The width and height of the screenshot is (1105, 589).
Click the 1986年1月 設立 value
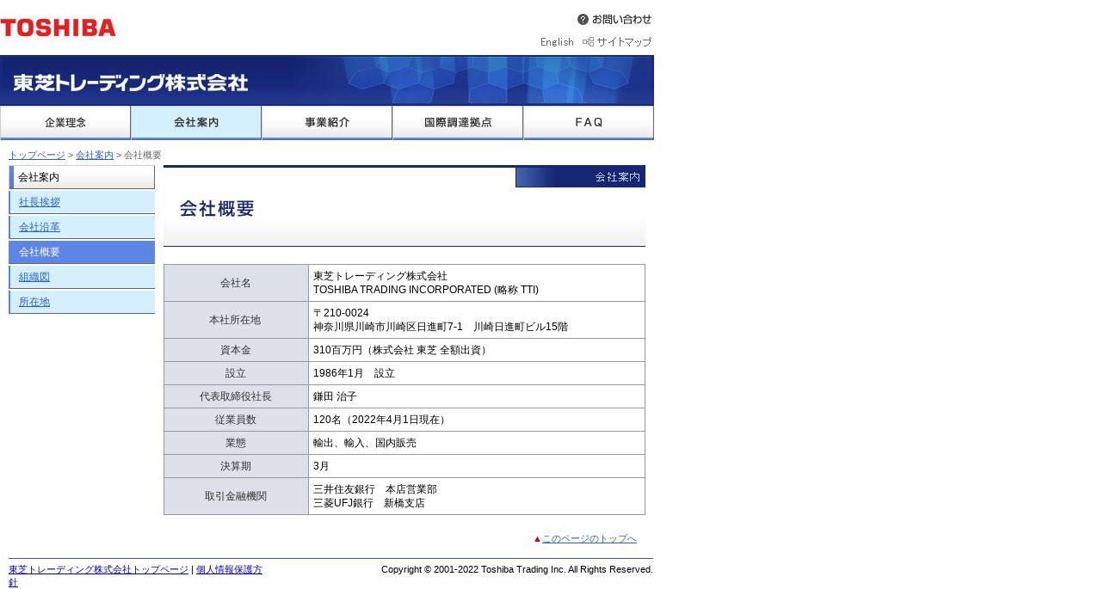tap(354, 373)
